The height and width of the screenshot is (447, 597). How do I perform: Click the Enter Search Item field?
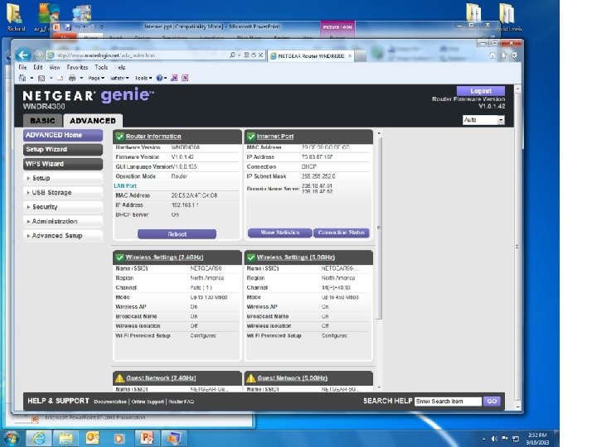[x=448, y=401]
